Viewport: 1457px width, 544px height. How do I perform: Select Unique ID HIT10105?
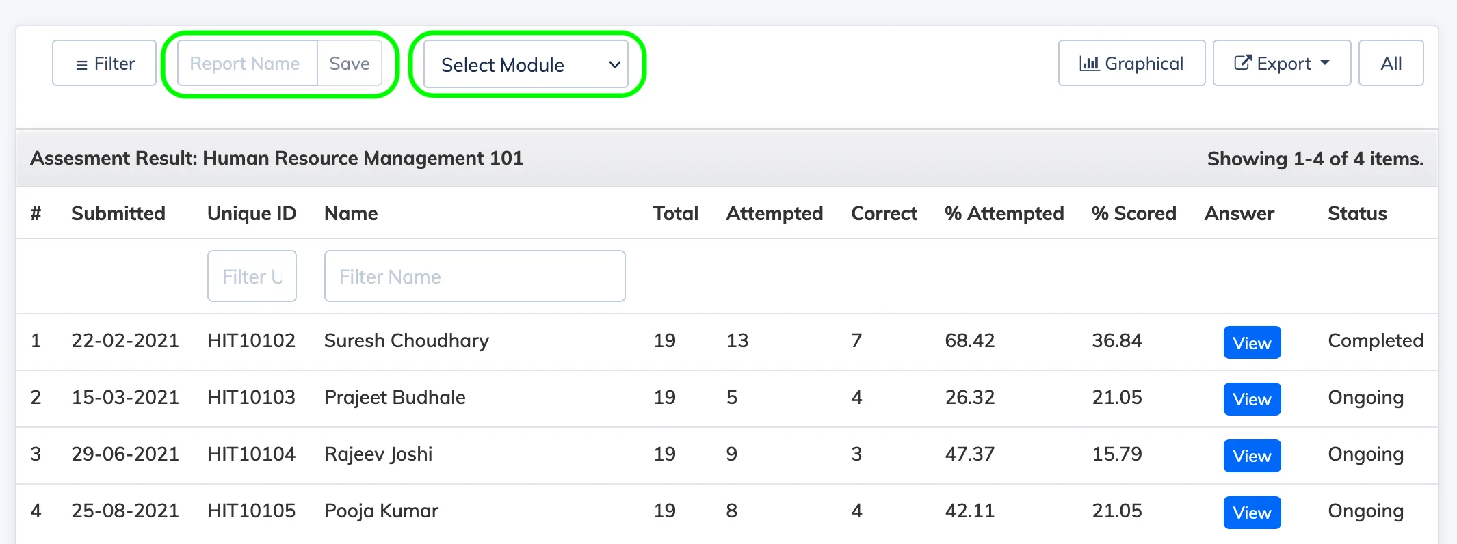[x=251, y=511]
